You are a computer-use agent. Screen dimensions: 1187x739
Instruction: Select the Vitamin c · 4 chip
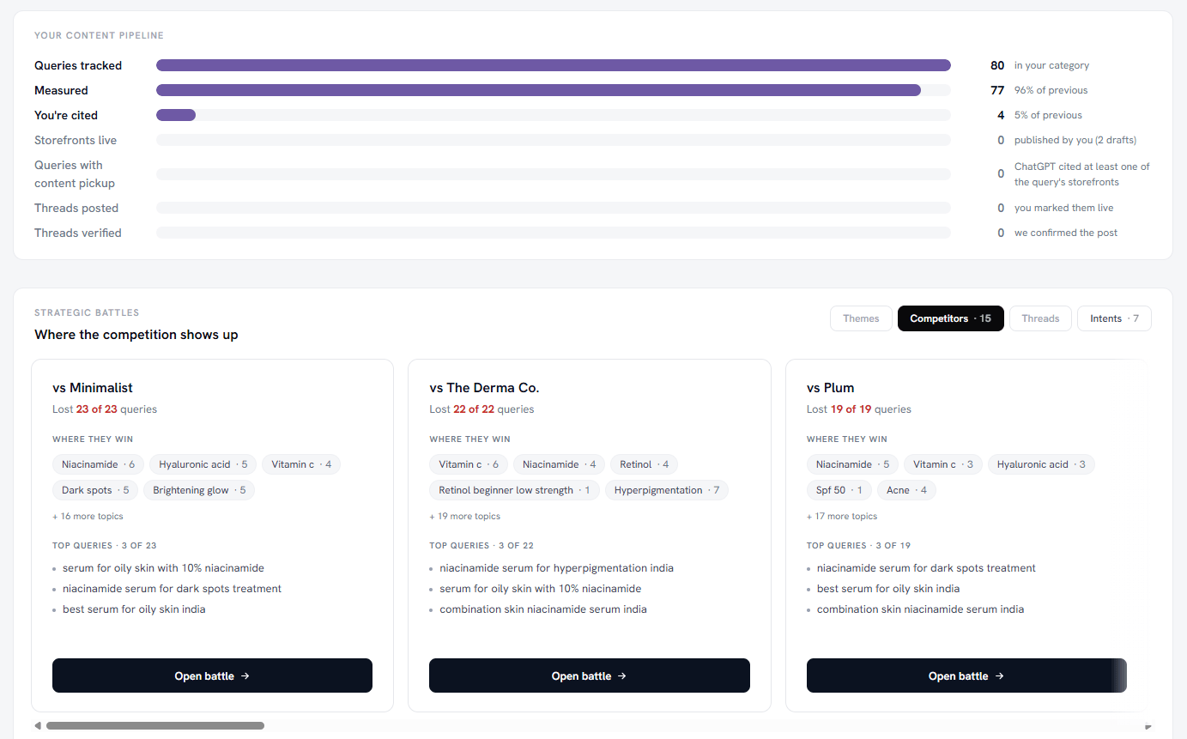[301, 464]
